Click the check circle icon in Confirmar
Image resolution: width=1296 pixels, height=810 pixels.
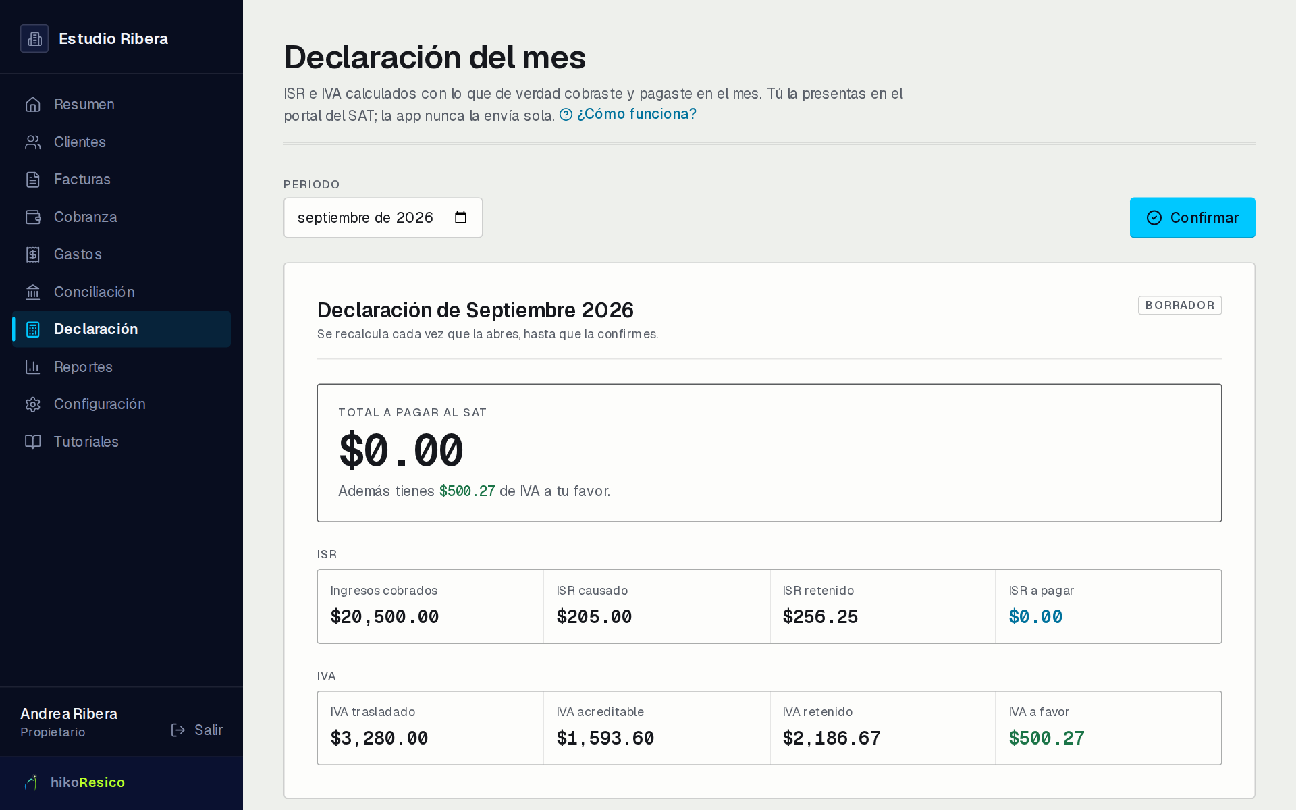[1154, 217]
